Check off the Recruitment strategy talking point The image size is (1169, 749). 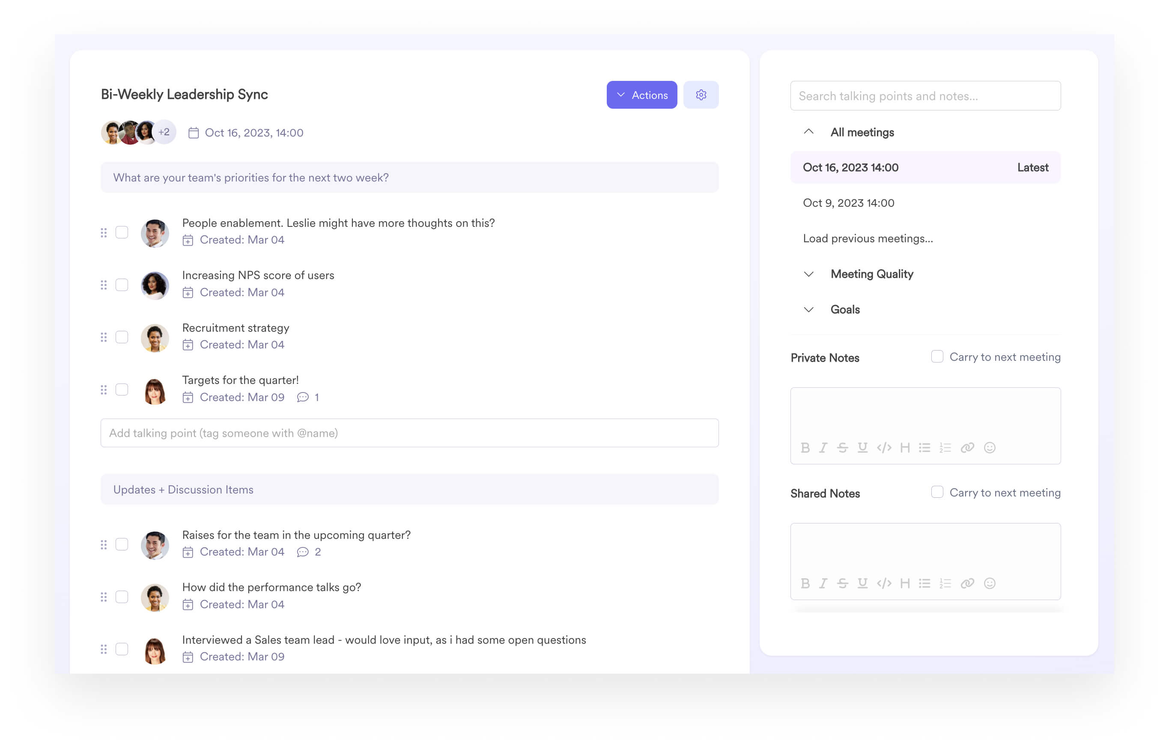[122, 338]
